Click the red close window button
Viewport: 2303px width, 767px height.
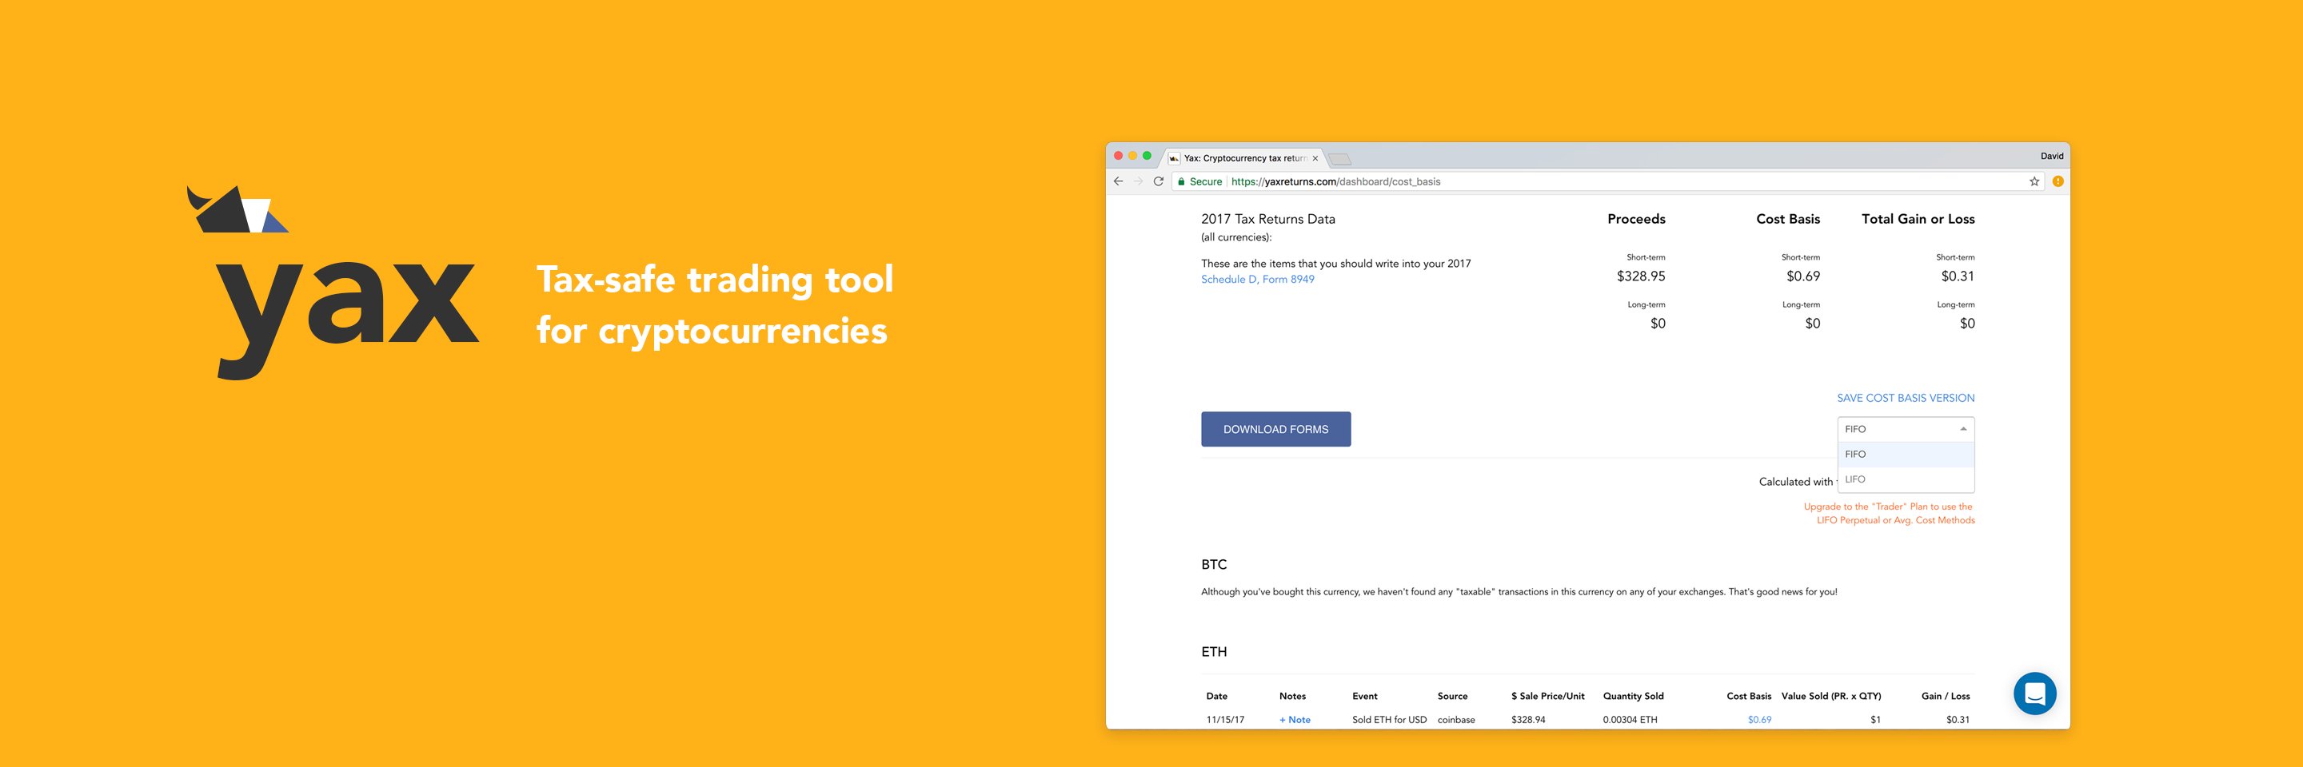(x=1118, y=155)
